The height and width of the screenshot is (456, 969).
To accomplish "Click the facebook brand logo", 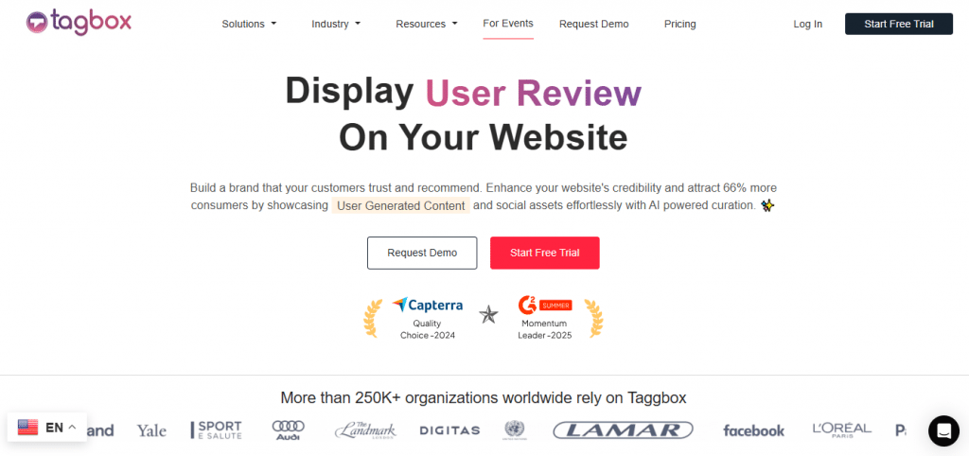I will tap(753, 430).
